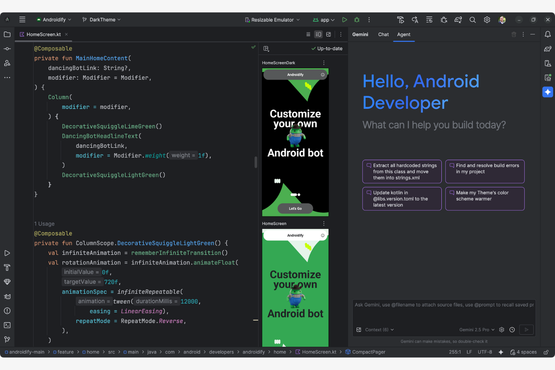Open the Terminal tool window
This screenshot has width=555, height=370.
pyautogui.click(x=7, y=325)
